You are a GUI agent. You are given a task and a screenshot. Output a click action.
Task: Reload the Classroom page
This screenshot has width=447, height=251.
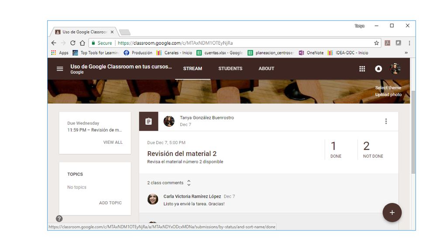pos(73,43)
